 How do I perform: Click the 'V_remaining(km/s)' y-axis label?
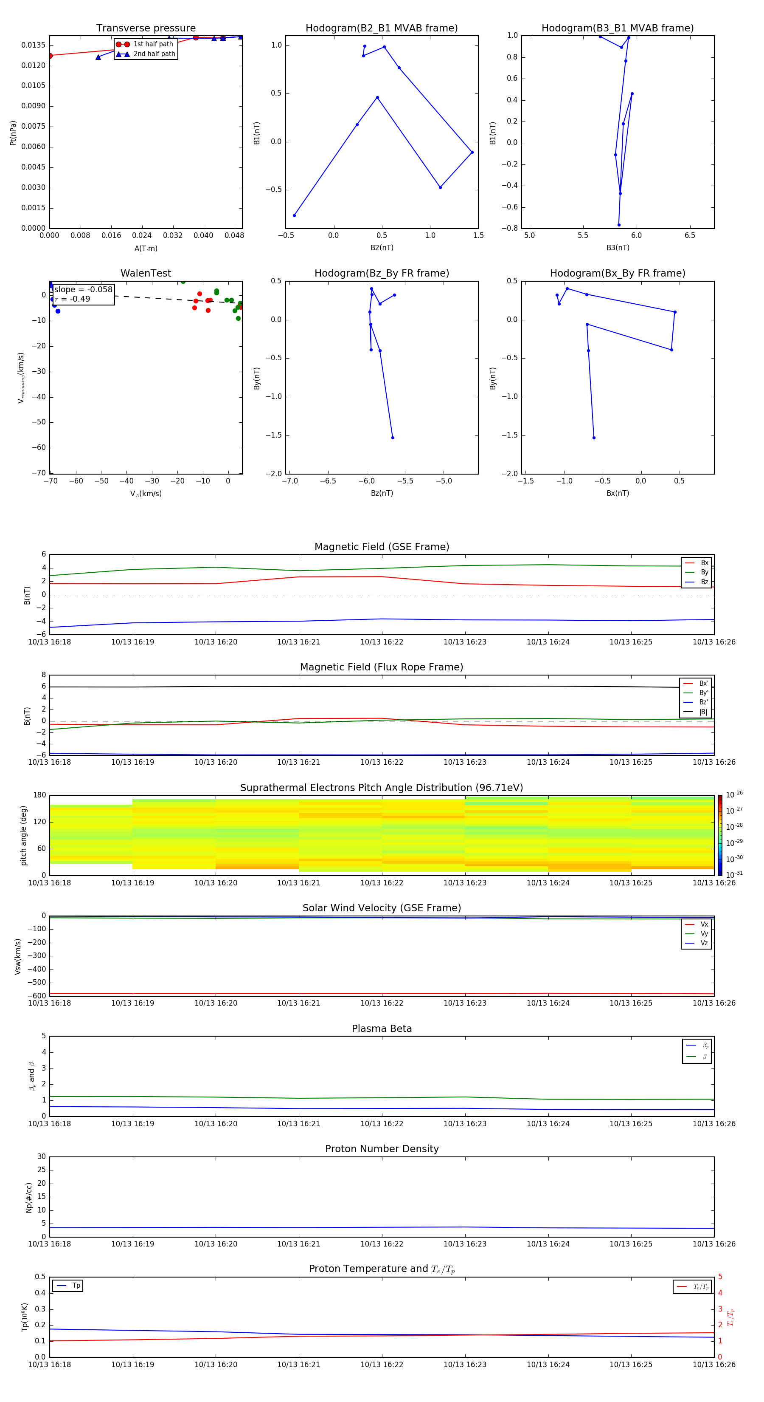pos(21,378)
